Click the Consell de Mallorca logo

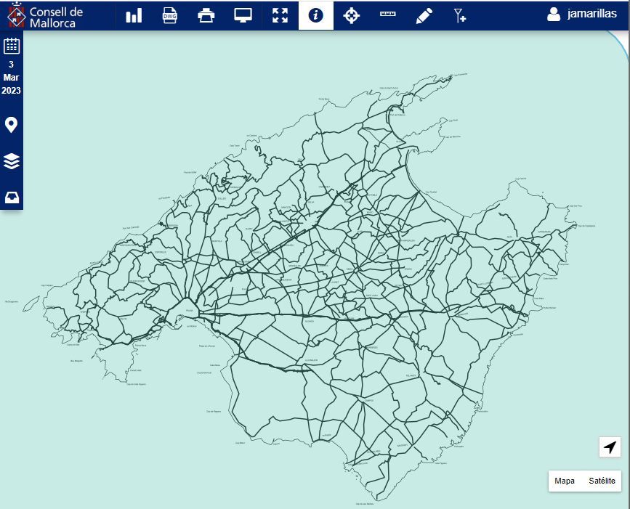(45, 17)
